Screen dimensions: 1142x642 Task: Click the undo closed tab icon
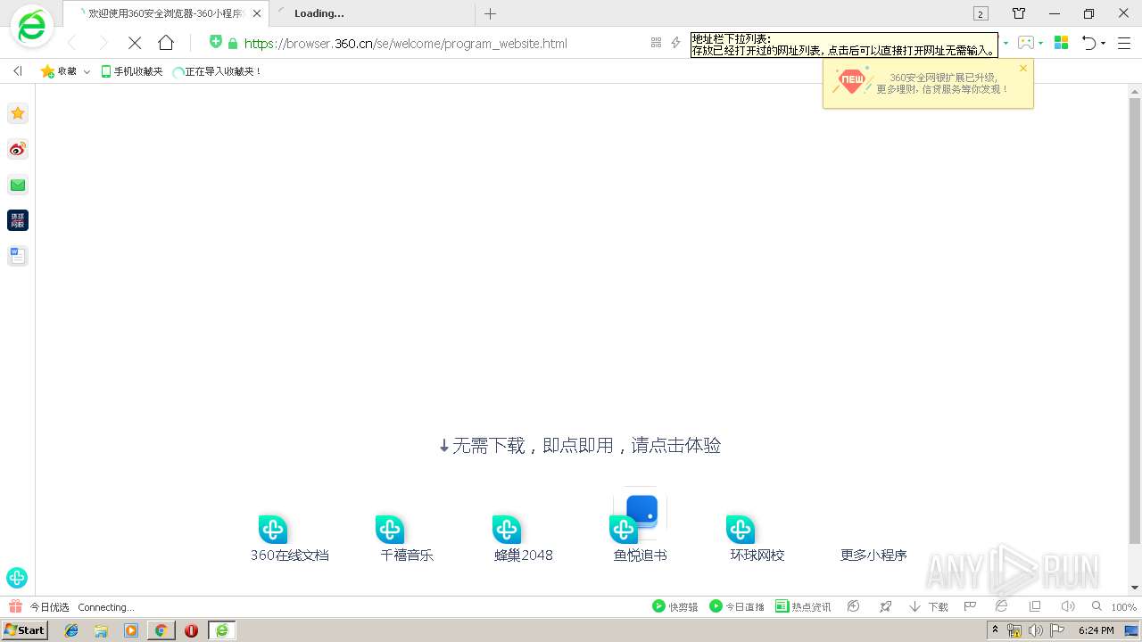[1088, 43]
